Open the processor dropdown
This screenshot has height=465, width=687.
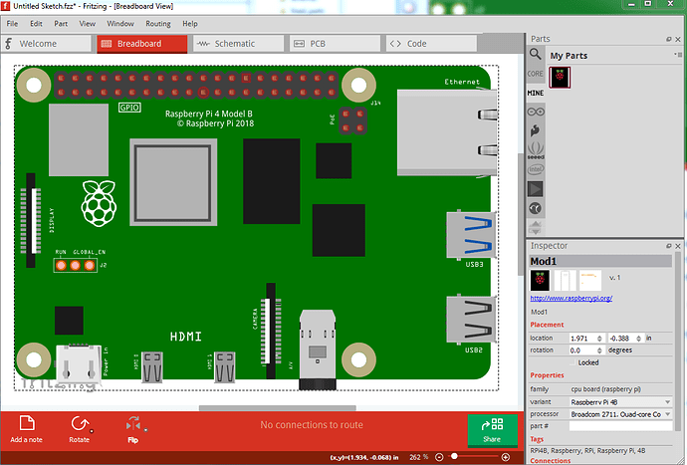[x=620, y=414]
